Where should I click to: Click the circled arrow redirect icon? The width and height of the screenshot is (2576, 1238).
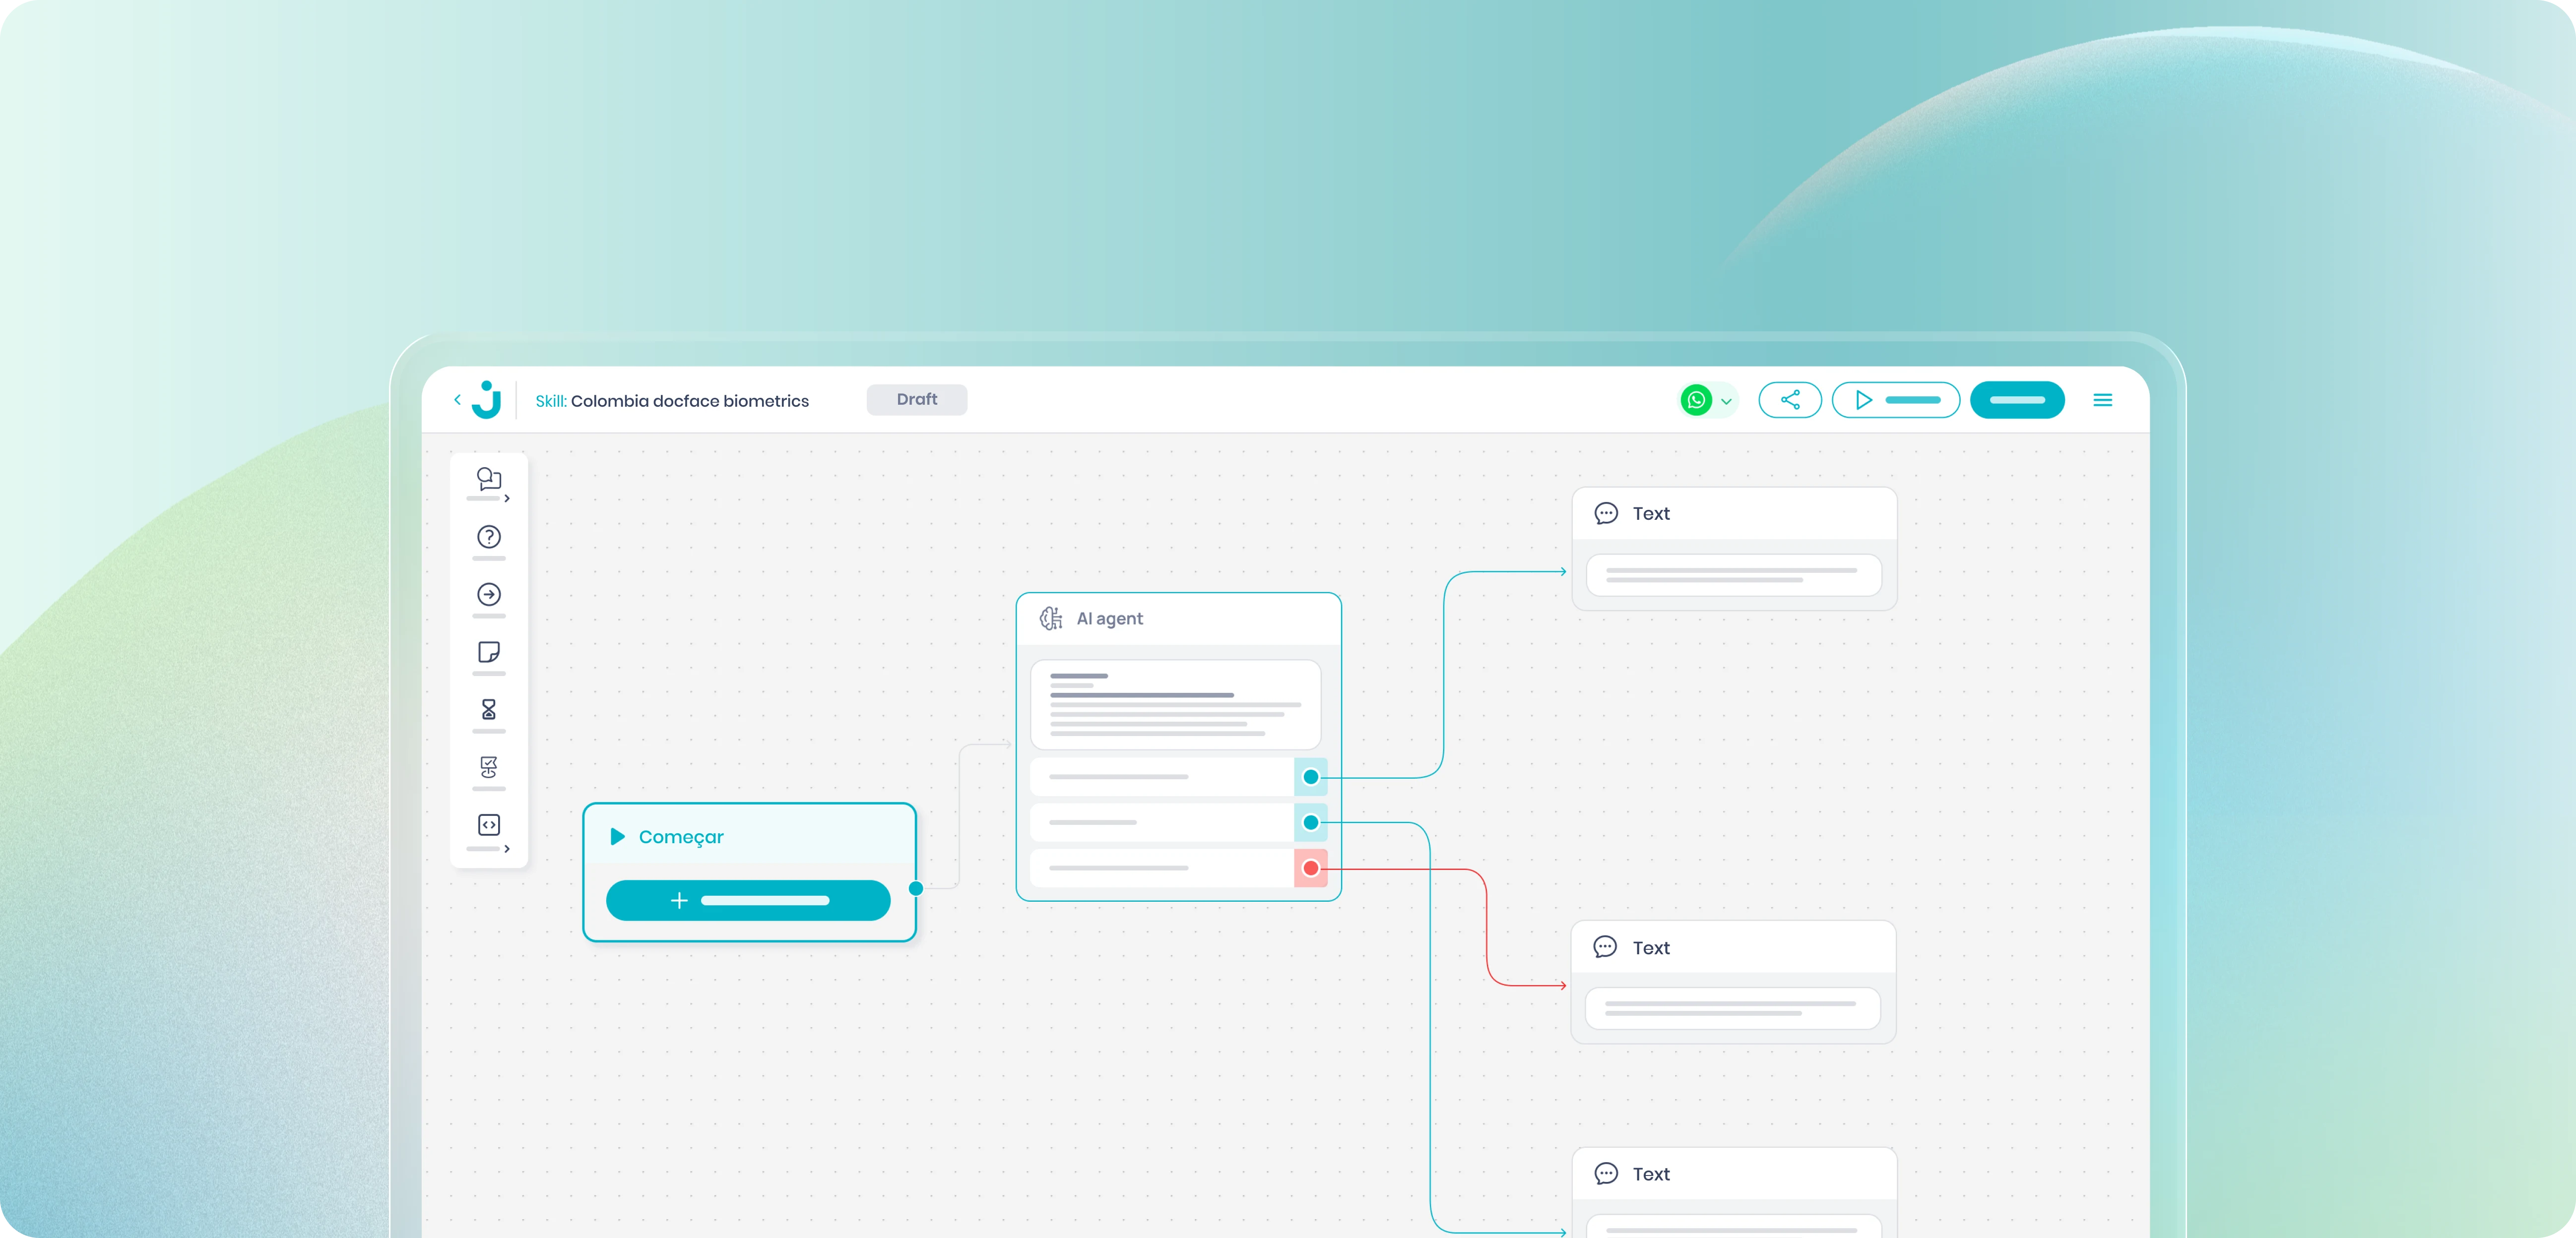click(x=488, y=595)
